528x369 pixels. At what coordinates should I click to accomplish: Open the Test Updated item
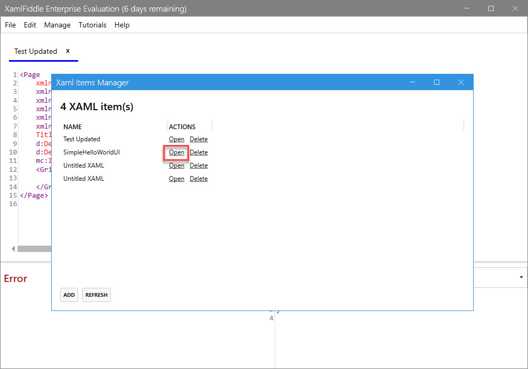pyautogui.click(x=176, y=139)
